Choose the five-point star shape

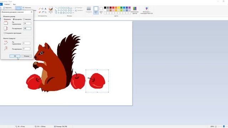point(61,13)
